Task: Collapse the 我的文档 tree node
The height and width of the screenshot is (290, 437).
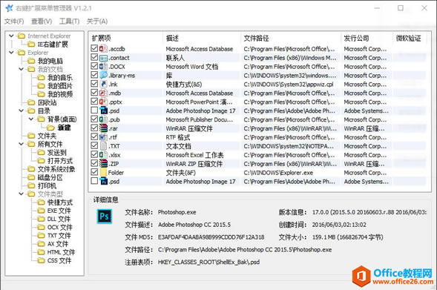Action: pyautogui.click(x=22, y=69)
